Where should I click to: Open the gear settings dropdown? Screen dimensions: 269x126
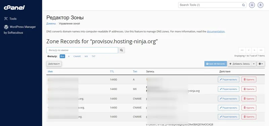pyautogui.click(x=261, y=64)
